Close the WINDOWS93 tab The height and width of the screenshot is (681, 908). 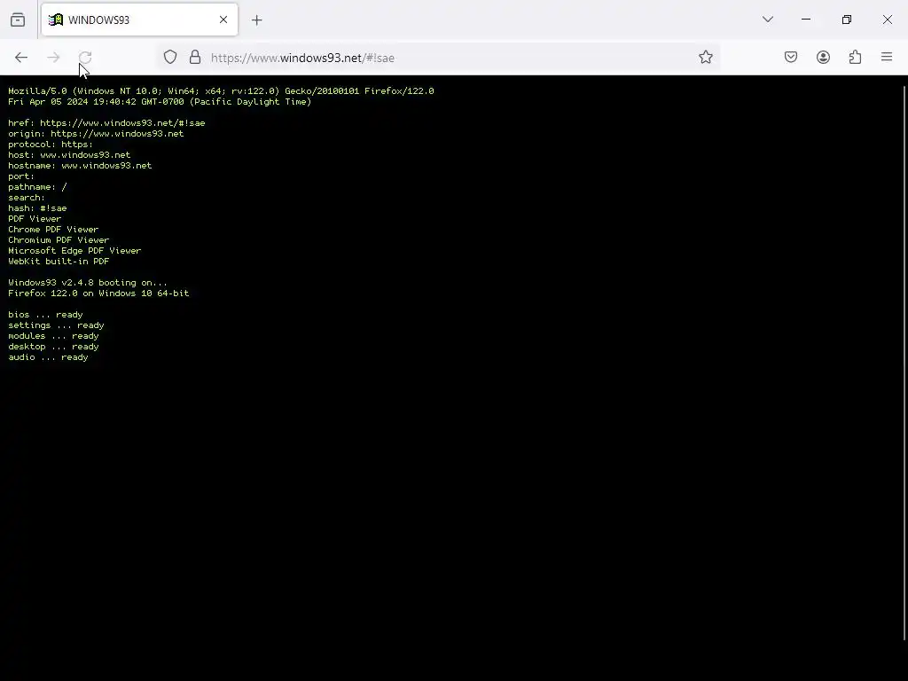(x=223, y=20)
